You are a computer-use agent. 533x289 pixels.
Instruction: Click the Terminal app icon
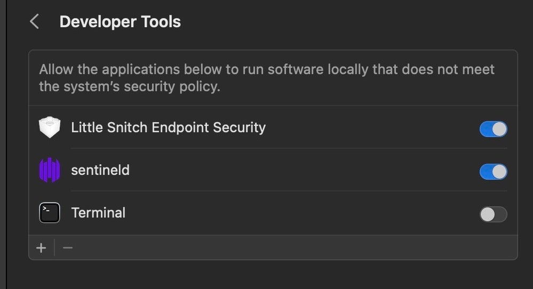[x=50, y=213]
